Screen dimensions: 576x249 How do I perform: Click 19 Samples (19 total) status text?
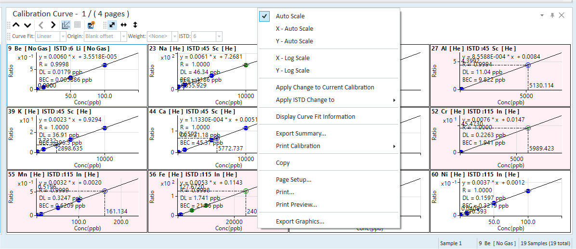pos(545,243)
